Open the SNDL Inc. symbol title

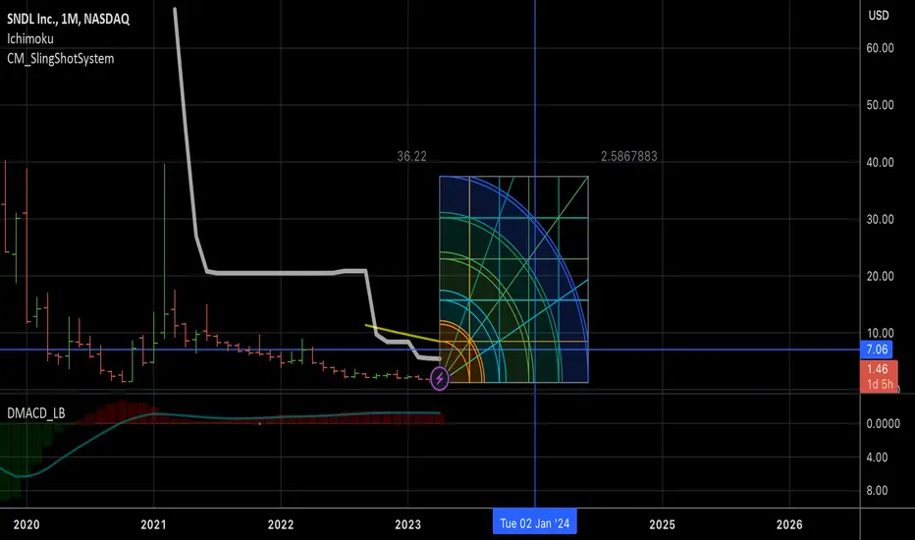coord(69,19)
